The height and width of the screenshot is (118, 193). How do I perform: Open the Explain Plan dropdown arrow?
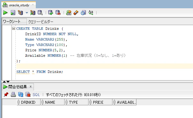[x=27, y=13]
